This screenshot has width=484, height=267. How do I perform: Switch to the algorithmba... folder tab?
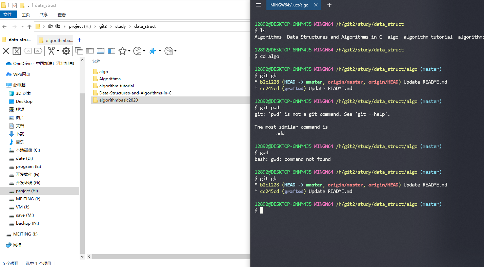click(x=56, y=40)
